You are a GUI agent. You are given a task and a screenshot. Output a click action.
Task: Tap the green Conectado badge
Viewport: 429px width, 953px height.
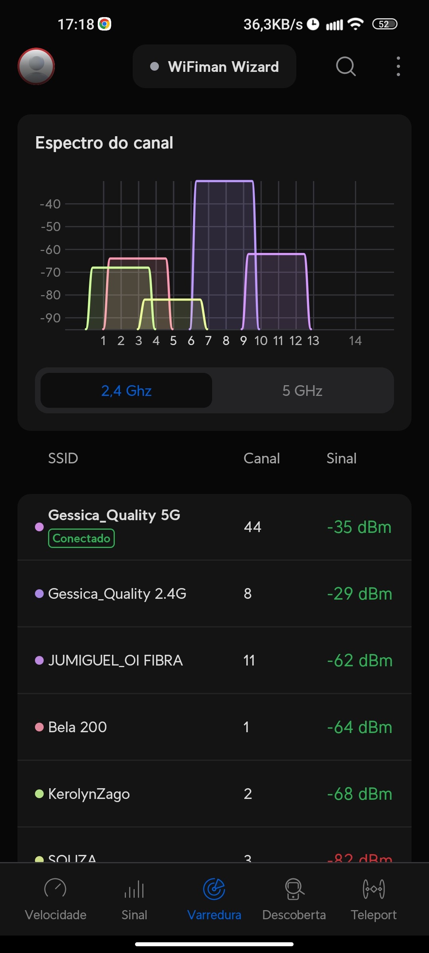[x=81, y=538]
